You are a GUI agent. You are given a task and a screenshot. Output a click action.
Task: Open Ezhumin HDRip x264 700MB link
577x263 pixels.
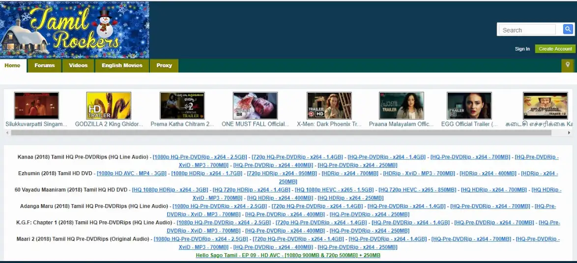click(350, 173)
